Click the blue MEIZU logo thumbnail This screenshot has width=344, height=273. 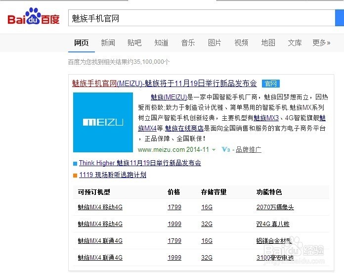(x=103, y=122)
